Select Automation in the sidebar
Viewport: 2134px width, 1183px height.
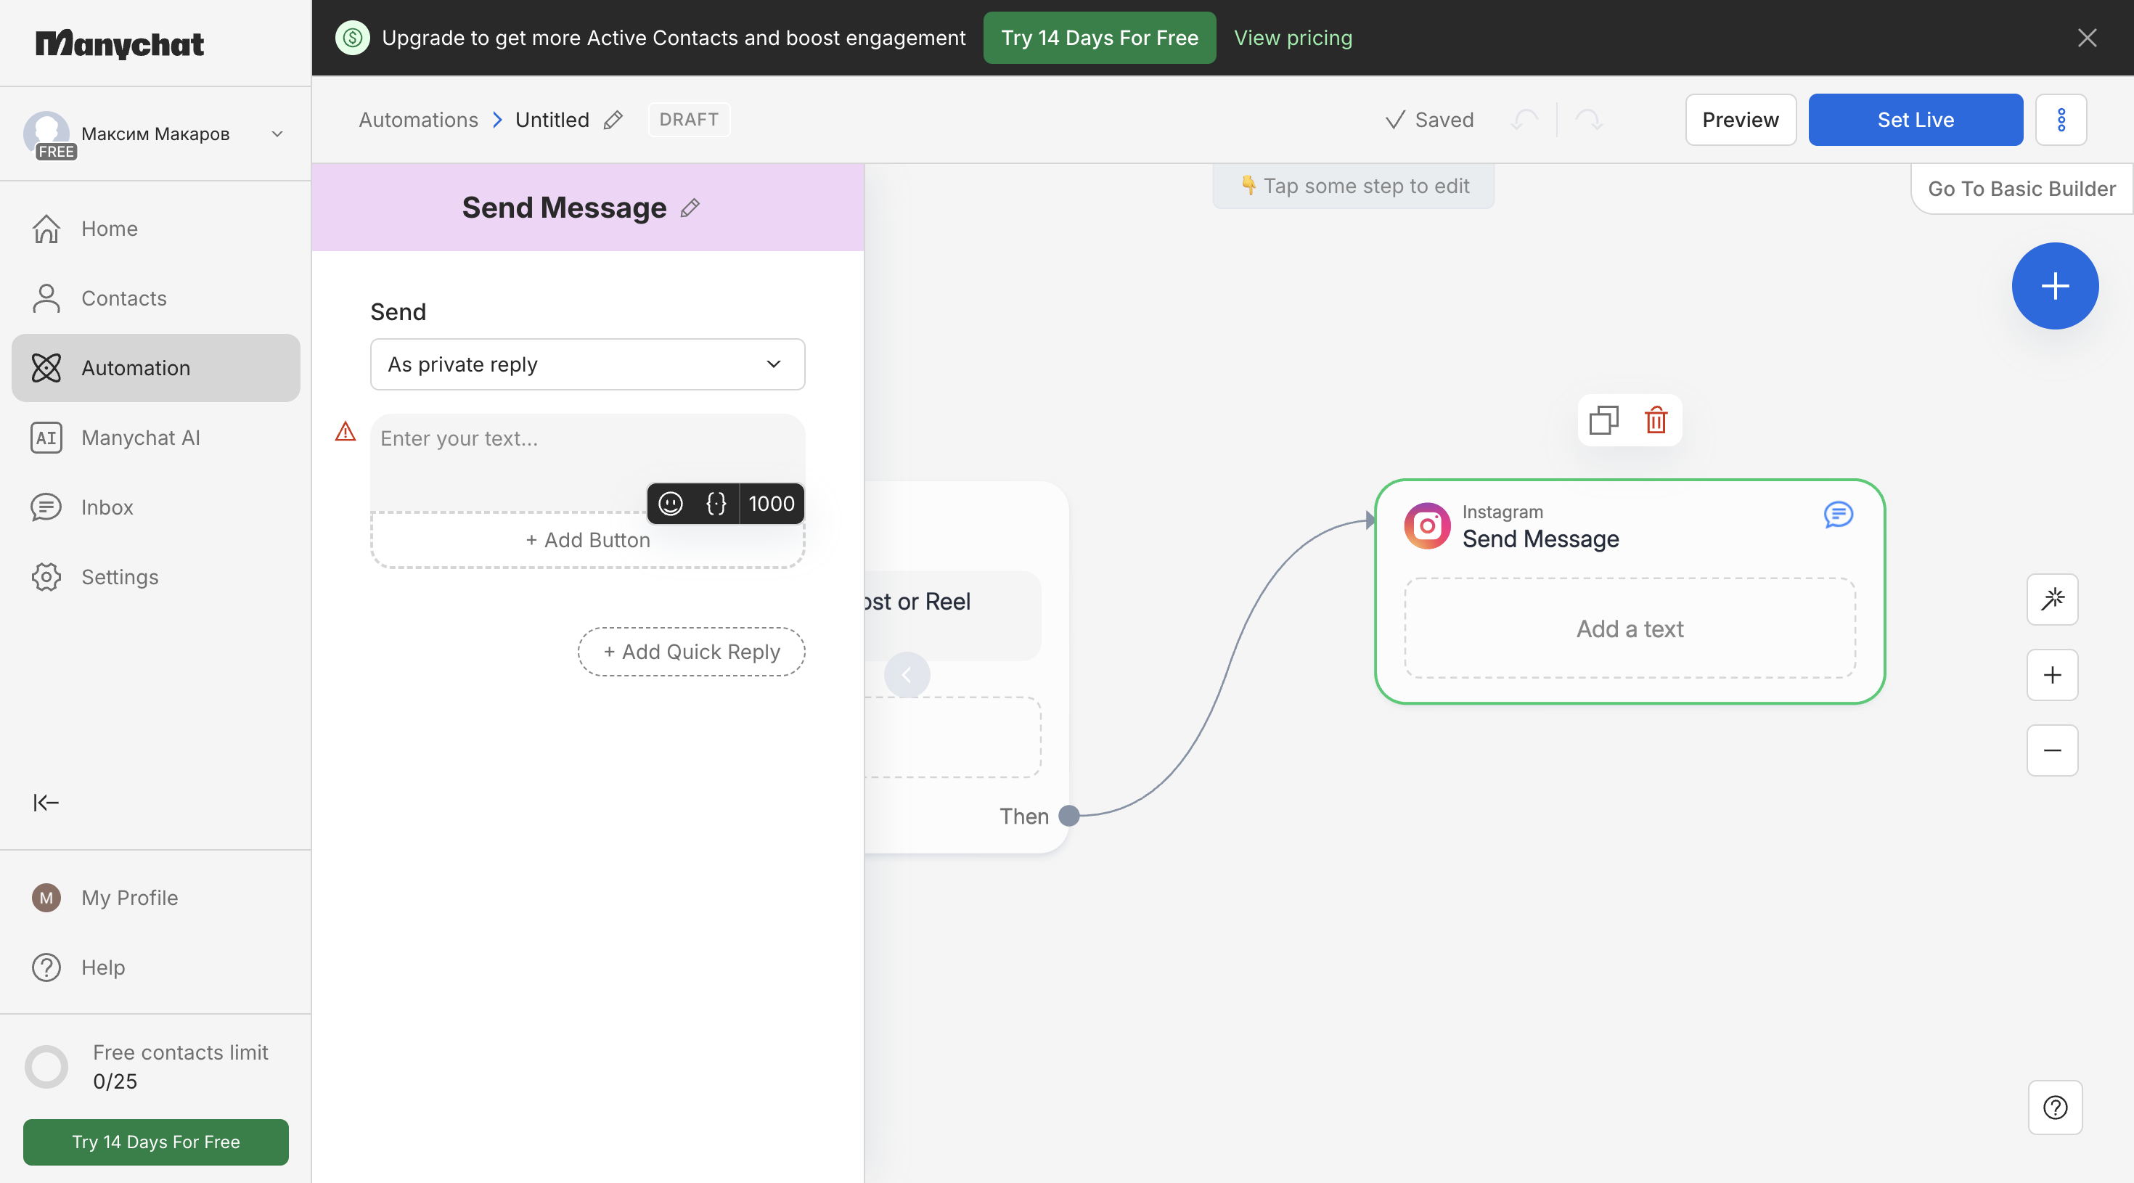(156, 368)
